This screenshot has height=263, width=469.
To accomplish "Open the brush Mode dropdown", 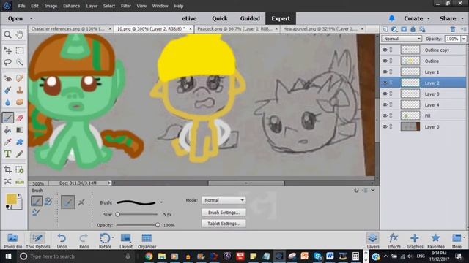I will pos(224,200).
